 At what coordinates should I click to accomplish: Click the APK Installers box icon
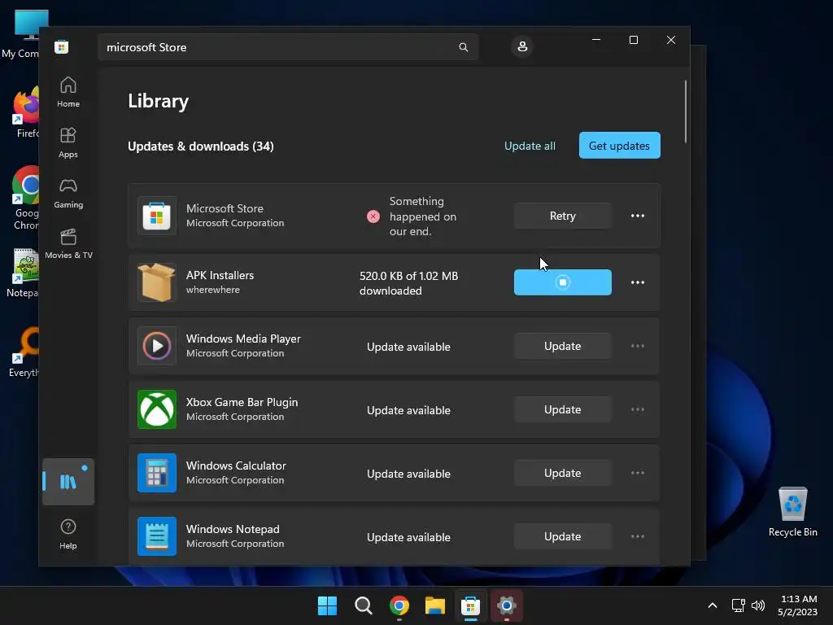[157, 282]
